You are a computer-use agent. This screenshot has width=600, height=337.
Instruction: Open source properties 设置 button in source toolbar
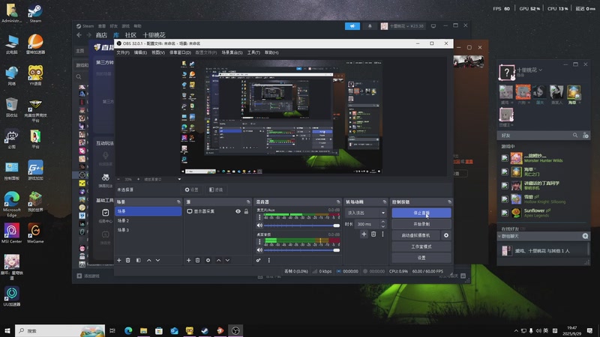[192, 189]
